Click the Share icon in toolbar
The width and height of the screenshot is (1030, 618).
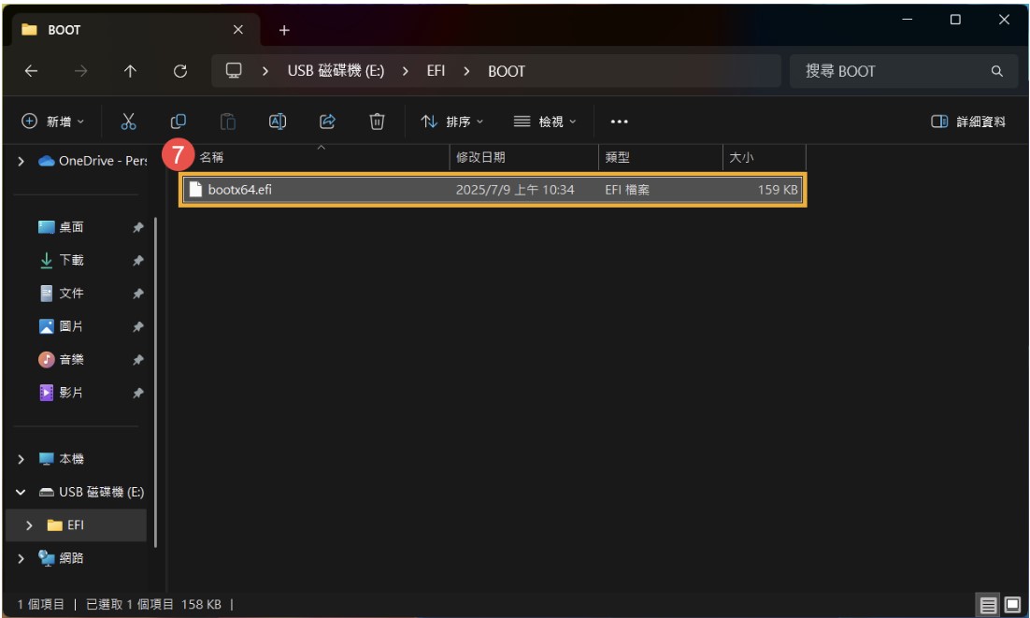[327, 122]
